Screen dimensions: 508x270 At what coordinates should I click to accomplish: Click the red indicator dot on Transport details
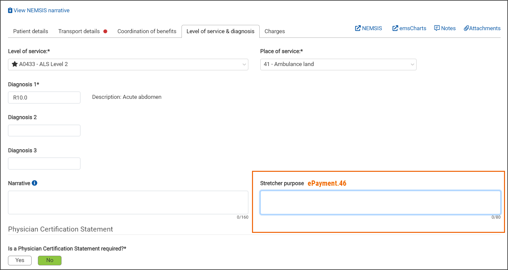[x=105, y=31]
